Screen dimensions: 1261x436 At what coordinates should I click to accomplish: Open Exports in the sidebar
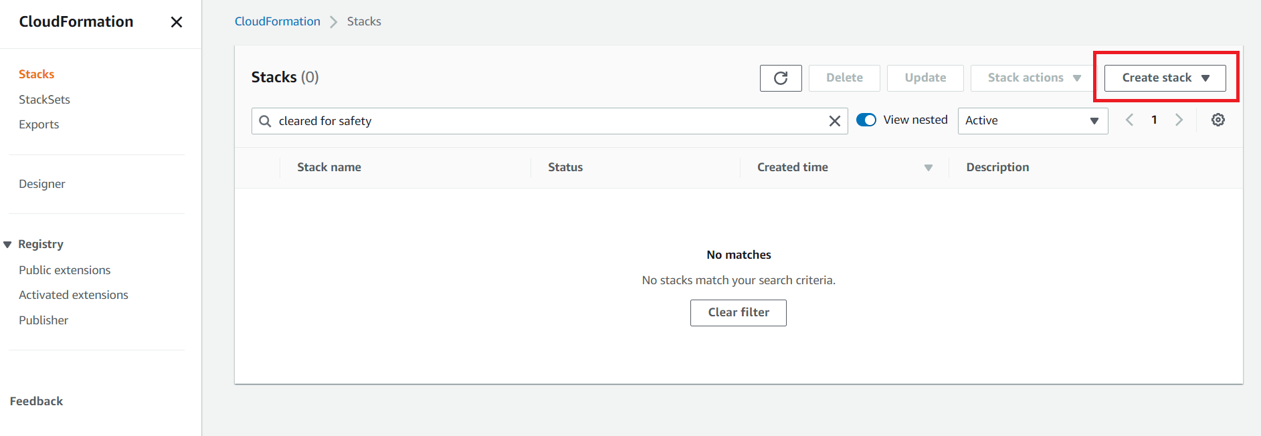click(39, 124)
